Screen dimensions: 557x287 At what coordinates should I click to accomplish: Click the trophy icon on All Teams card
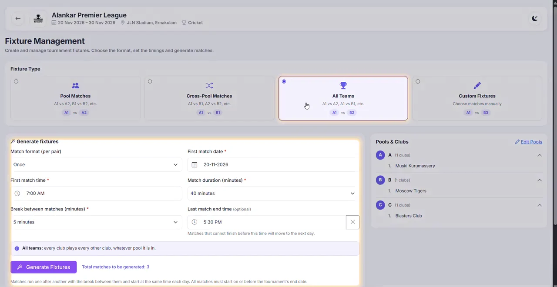(x=343, y=86)
